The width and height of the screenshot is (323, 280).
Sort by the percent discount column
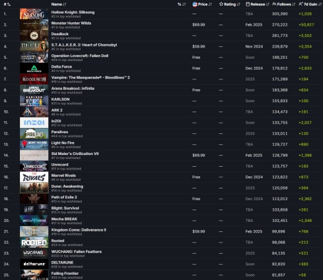pyautogui.click(x=181, y=4)
